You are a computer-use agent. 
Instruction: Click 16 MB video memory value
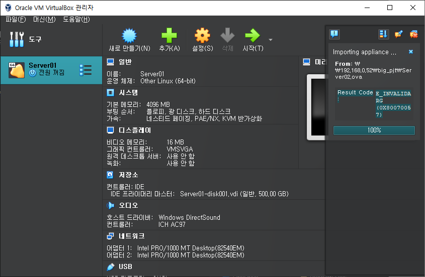coord(175,142)
